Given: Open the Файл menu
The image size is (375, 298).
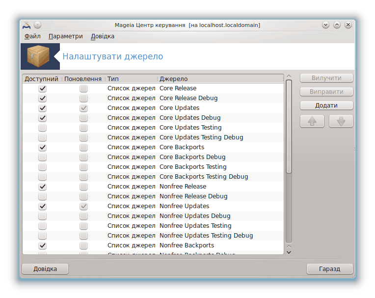Looking at the screenshot, I should tap(32, 36).
